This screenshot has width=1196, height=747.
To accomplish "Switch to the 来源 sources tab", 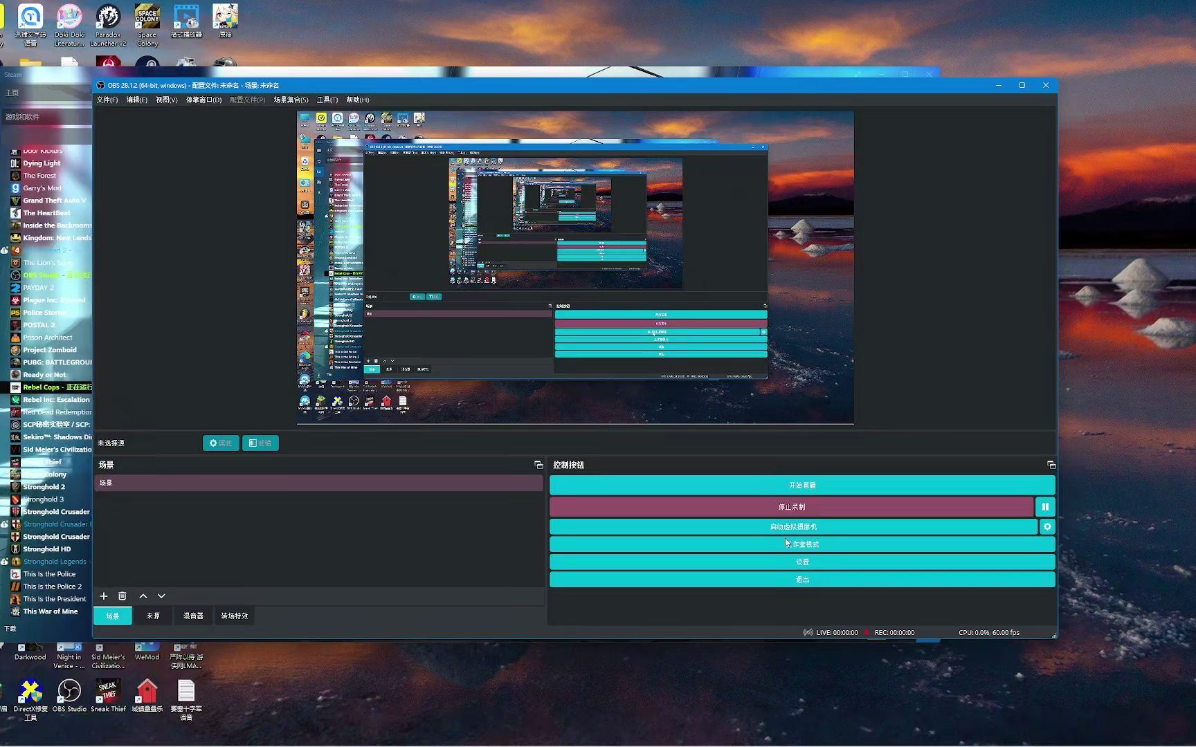I will pos(153,616).
